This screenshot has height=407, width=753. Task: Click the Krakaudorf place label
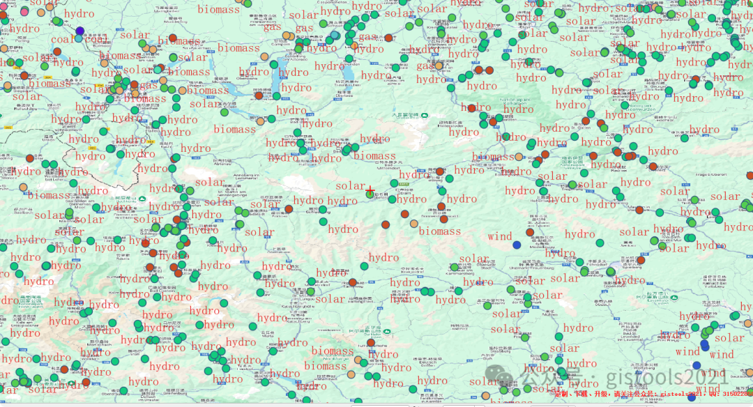pyautogui.click(x=413, y=270)
